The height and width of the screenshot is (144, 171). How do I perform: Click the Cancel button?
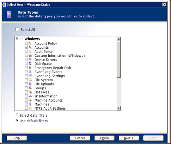(x=80, y=138)
